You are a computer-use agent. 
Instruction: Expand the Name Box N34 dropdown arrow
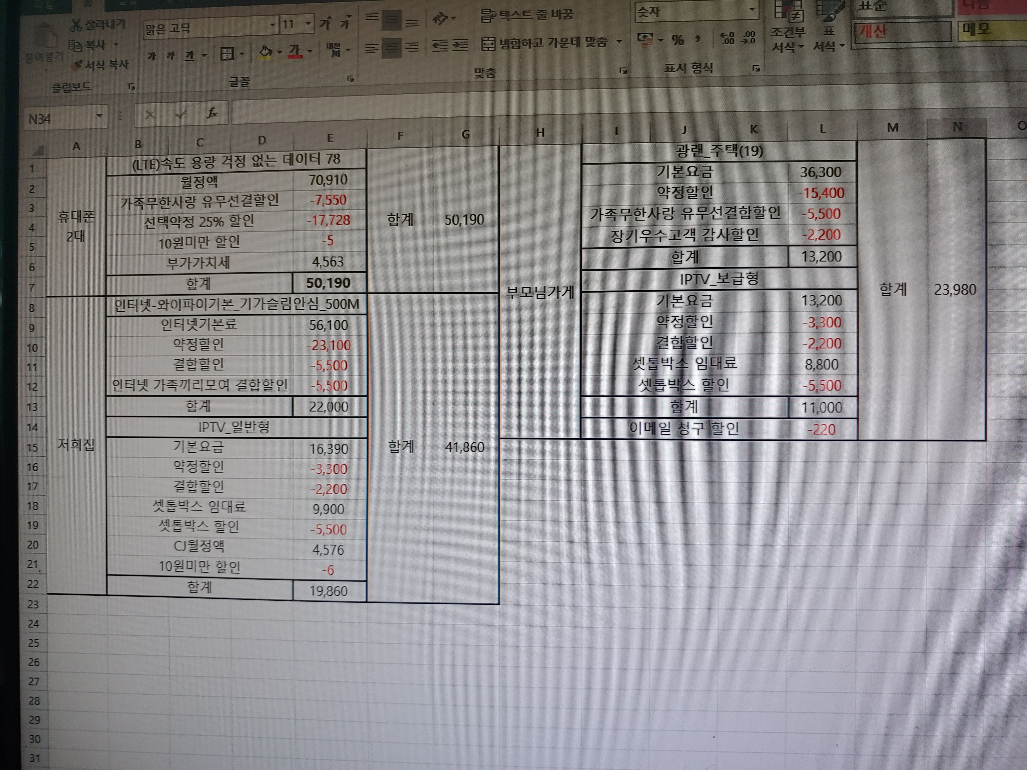pos(99,115)
